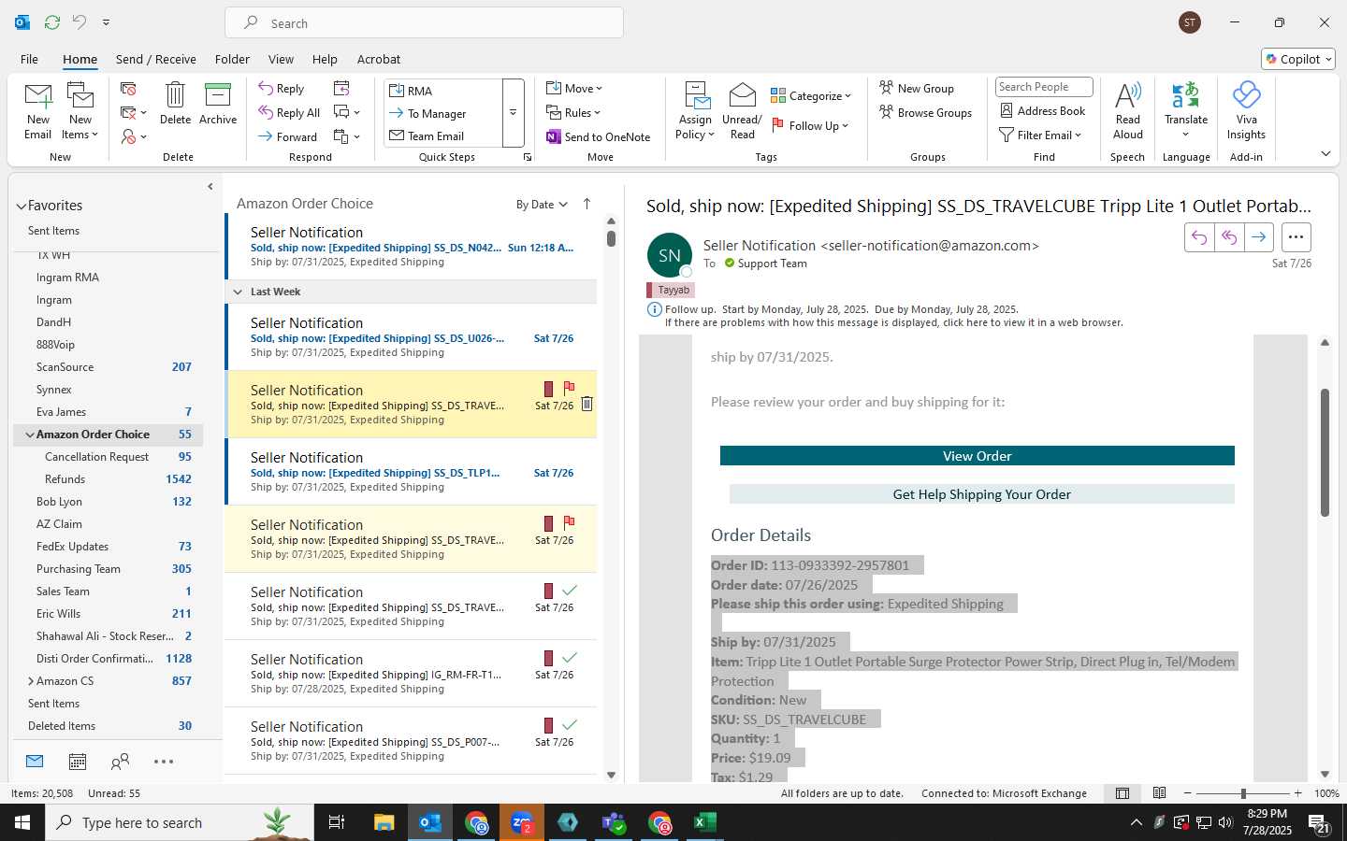Click Send/Receive All Folders quick access icon
This screenshot has width=1347, height=841.
[52, 21]
